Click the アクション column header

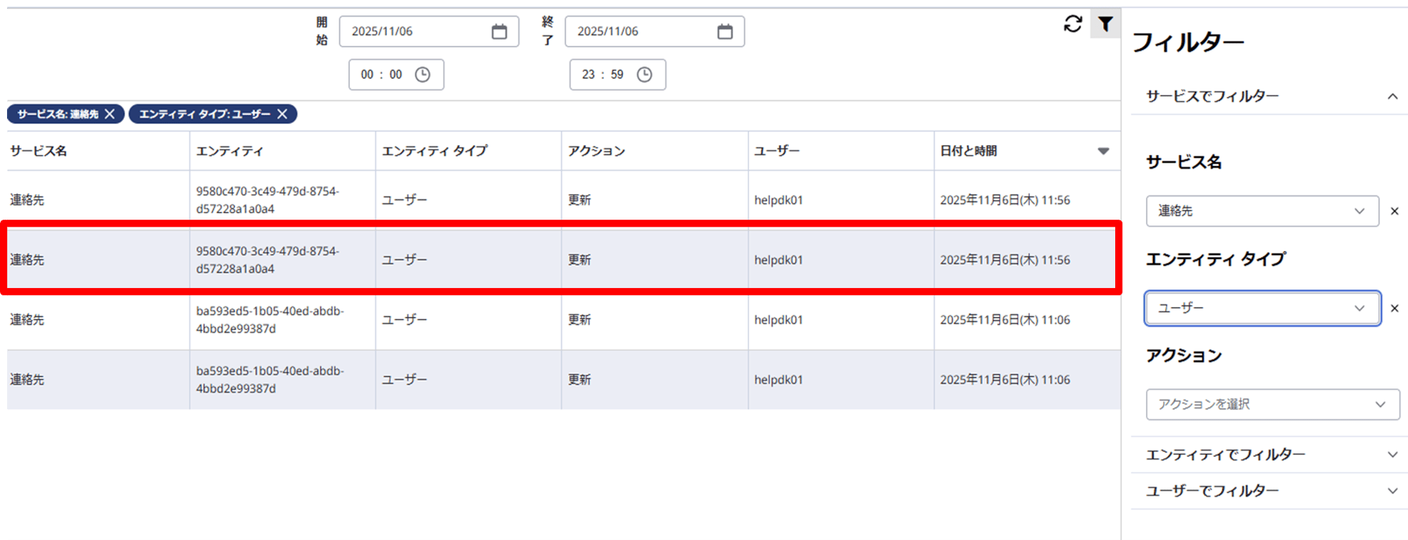click(596, 151)
